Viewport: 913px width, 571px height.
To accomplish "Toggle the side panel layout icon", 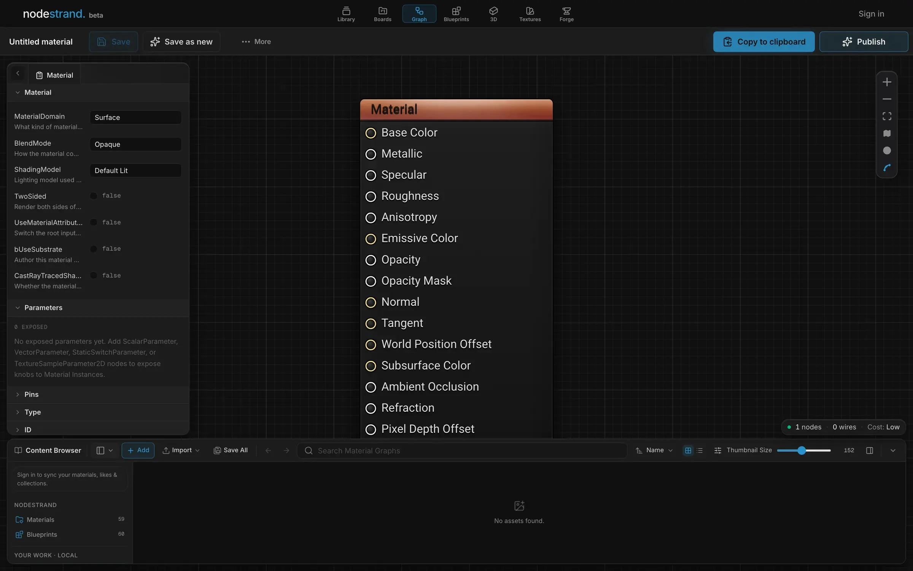I will click(x=870, y=451).
